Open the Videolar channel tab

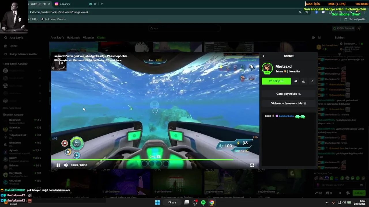pyautogui.click(x=89, y=38)
